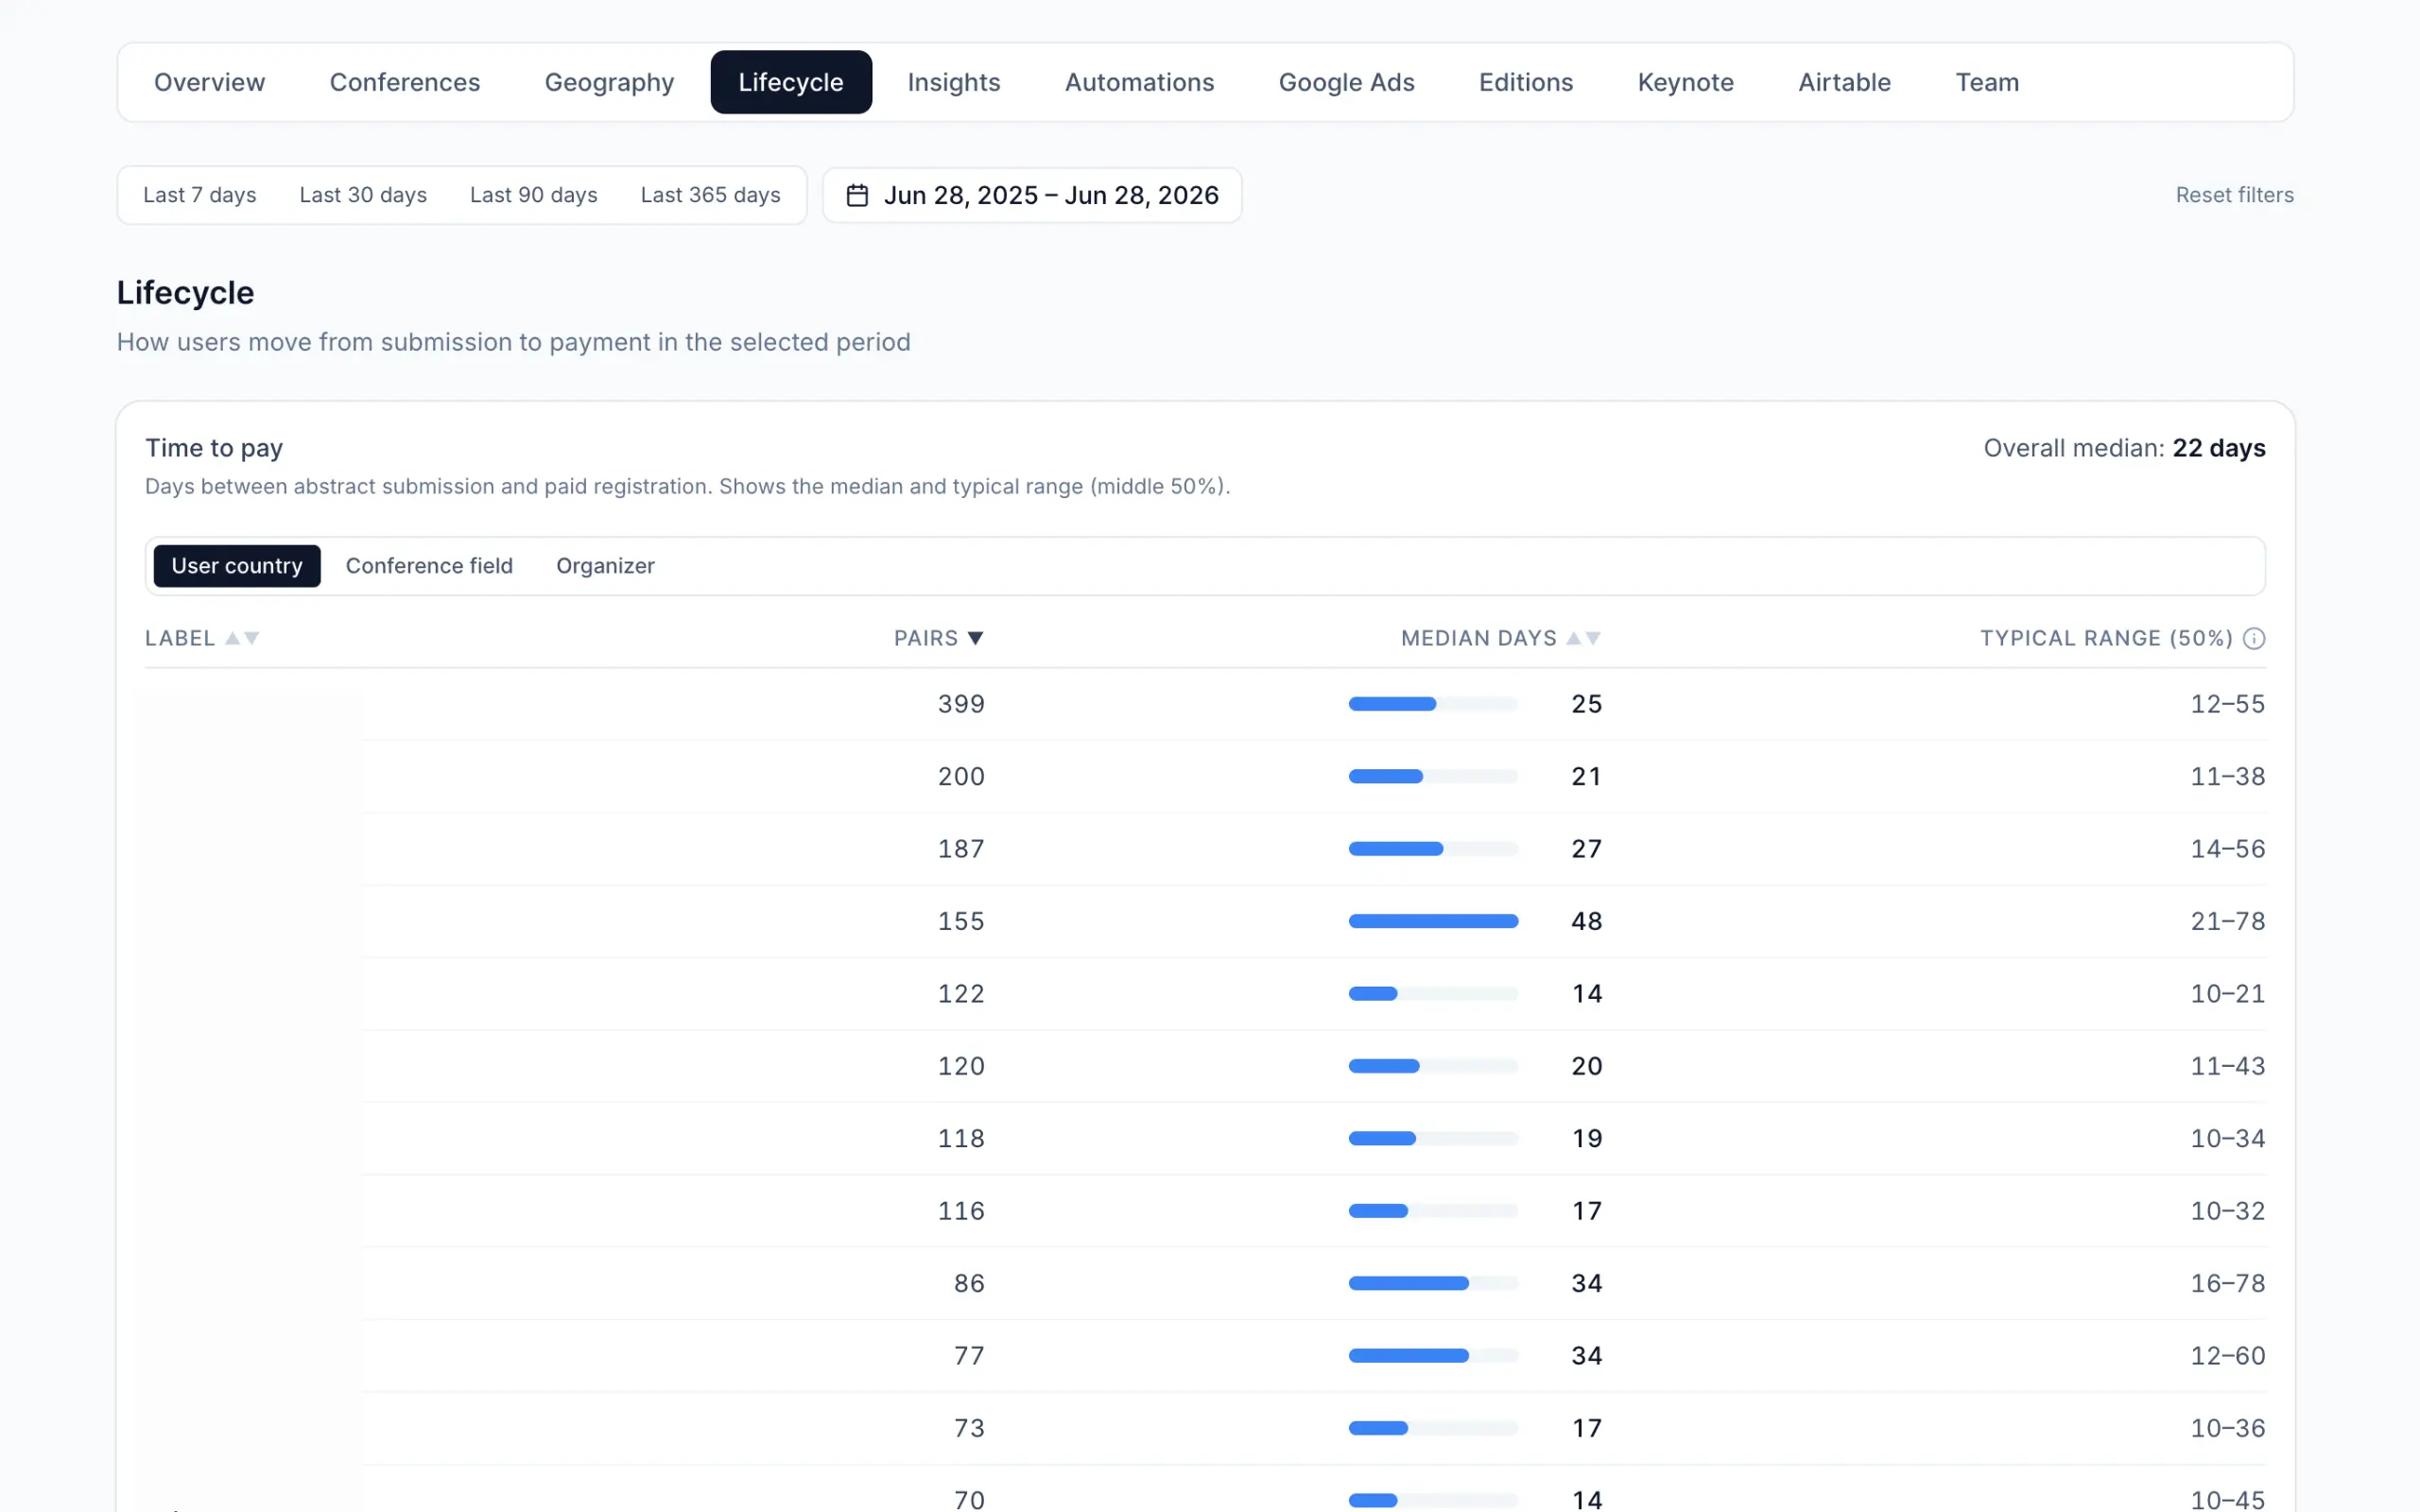Select the Lifecycle tab
The width and height of the screenshot is (2420, 1512).
(791, 82)
